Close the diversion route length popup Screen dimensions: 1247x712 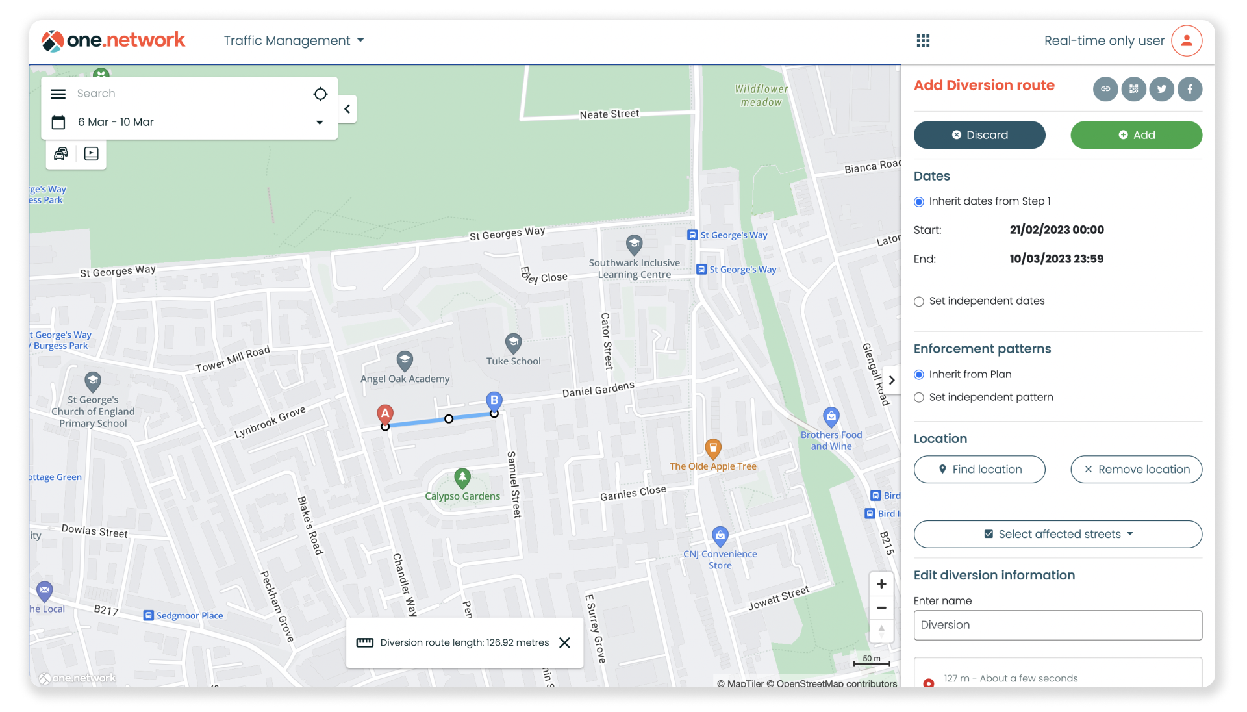click(565, 642)
